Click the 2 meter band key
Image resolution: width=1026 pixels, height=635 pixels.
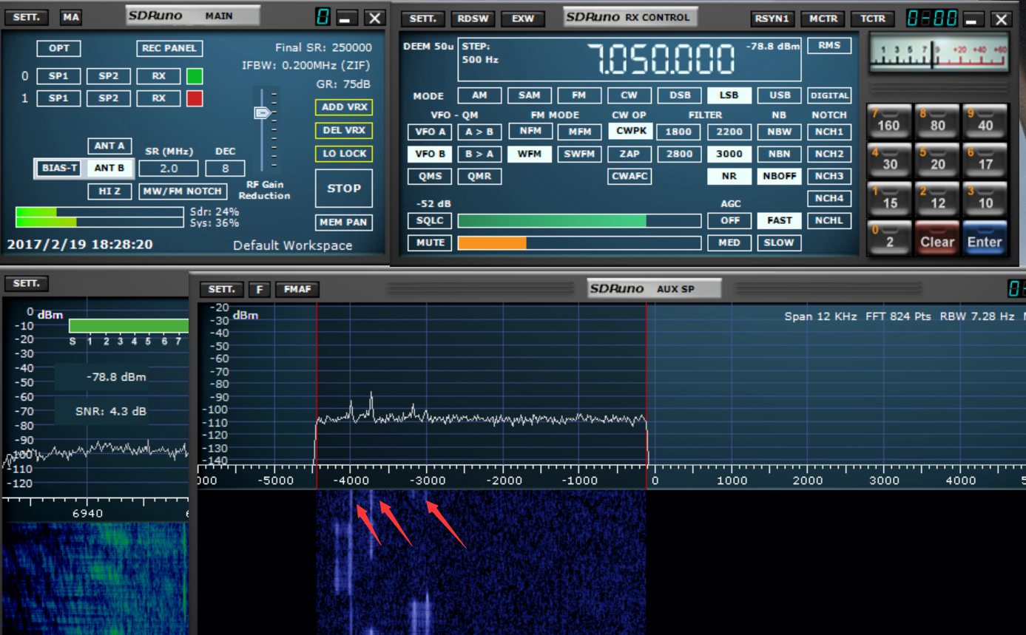(x=889, y=238)
